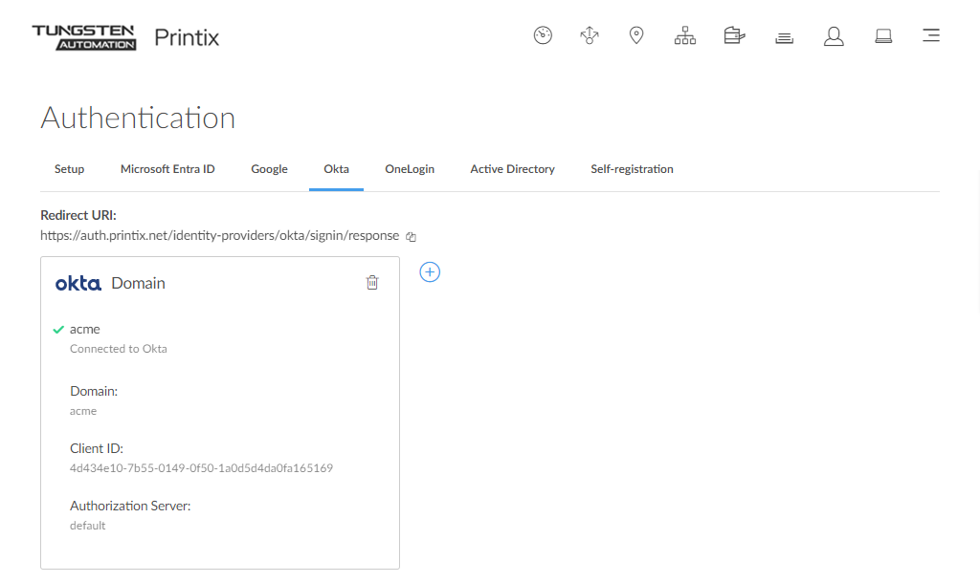The width and height of the screenshot is (980, 583).
Task: Open the print queues stack icon
Action: [x=784, y=37]
